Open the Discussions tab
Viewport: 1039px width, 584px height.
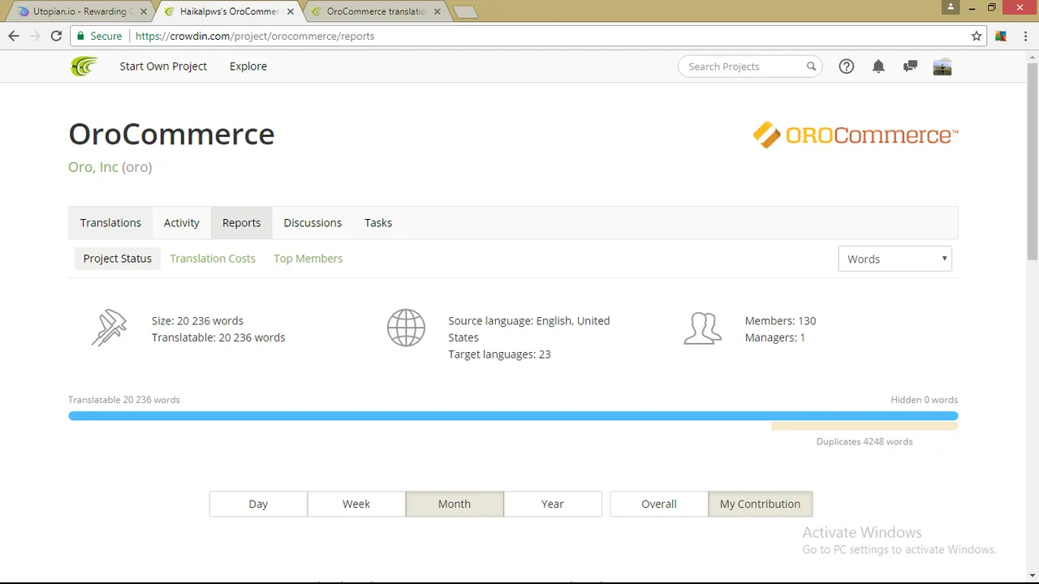(x=313, y=222)
